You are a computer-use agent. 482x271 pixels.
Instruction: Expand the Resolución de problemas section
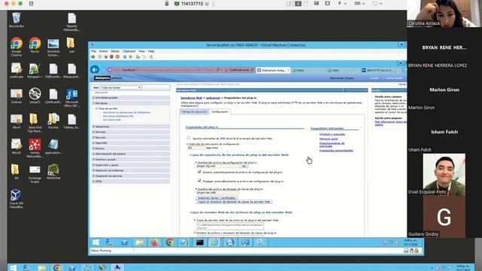click(131, 170)
